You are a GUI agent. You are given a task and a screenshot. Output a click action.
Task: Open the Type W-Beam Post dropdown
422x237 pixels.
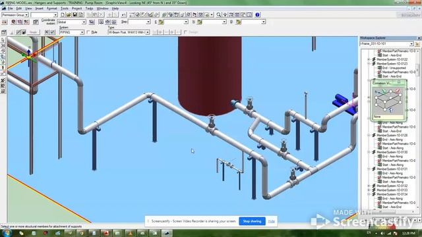148,32
